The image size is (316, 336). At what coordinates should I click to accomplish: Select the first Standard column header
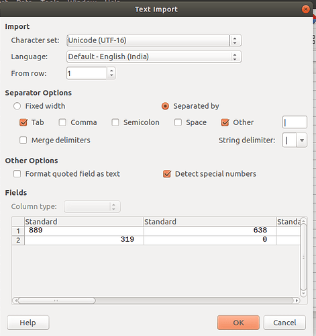[x=84, y=222]
